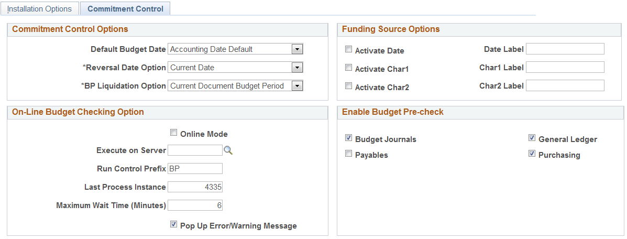
Task: Open the BP Liquidation Option dropdown
Action: [x=297, y=86]
